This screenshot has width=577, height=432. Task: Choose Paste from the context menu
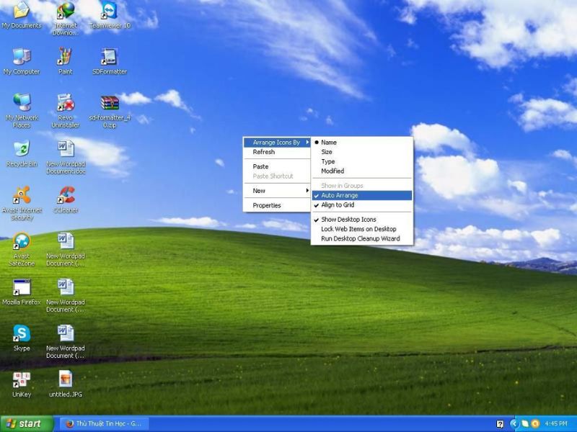pos(277,166)
